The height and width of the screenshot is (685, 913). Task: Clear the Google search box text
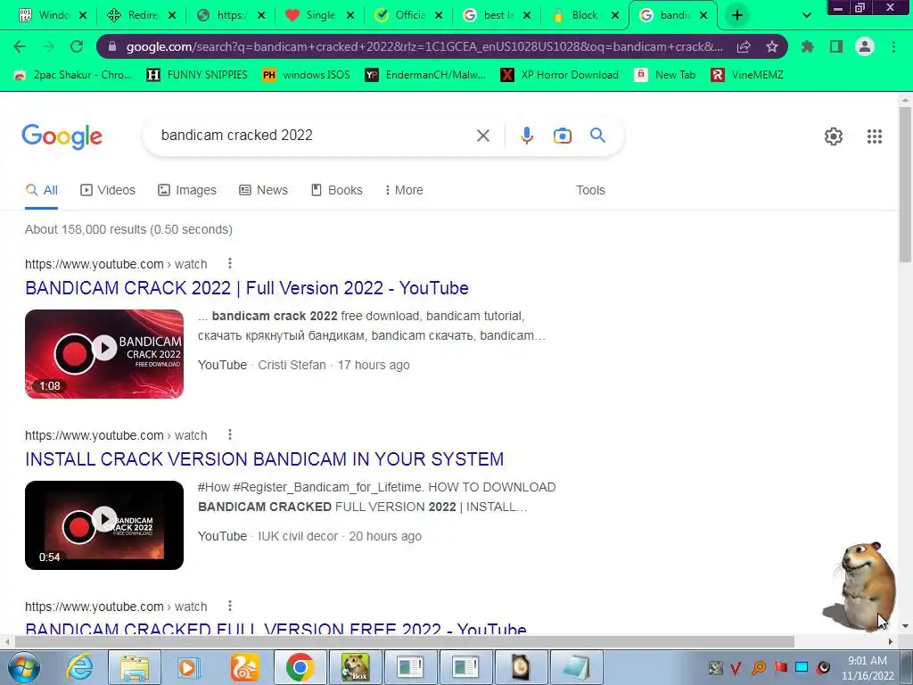click(482, 136)
